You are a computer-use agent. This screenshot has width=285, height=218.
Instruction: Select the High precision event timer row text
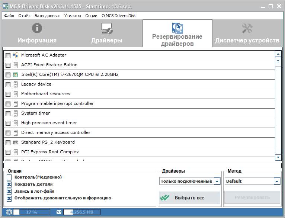49,123
